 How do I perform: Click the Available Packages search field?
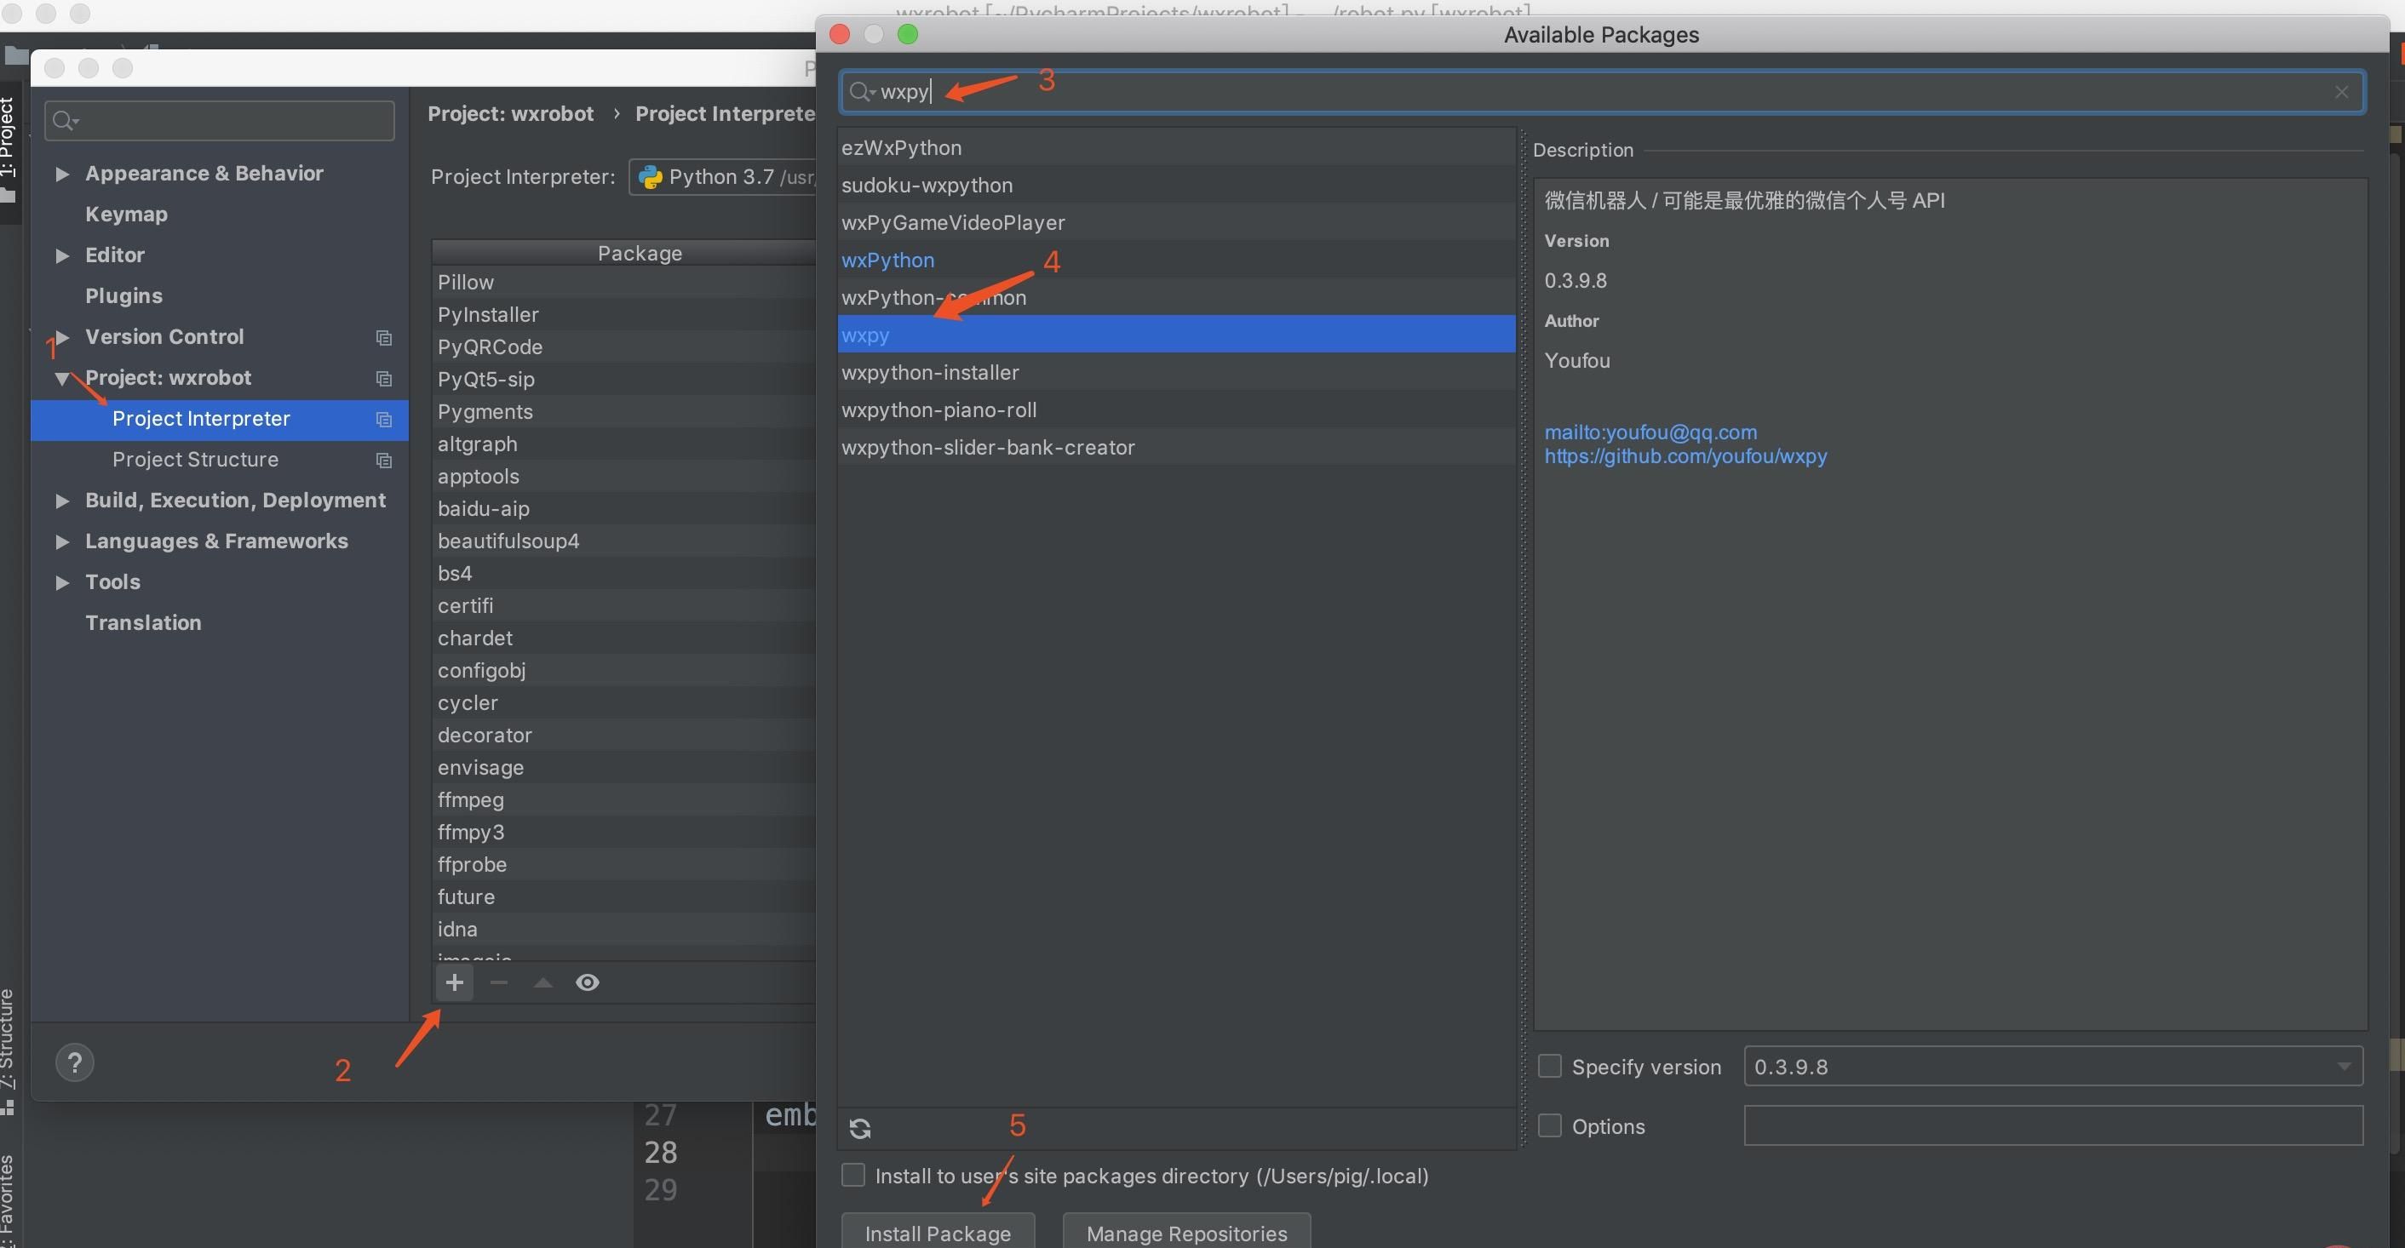click(x=1601, y=91)
